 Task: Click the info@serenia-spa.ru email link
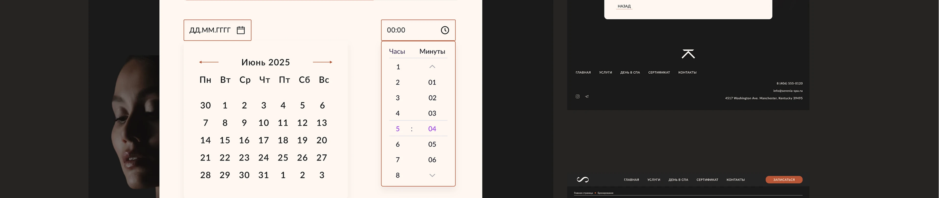click(788, 91)
